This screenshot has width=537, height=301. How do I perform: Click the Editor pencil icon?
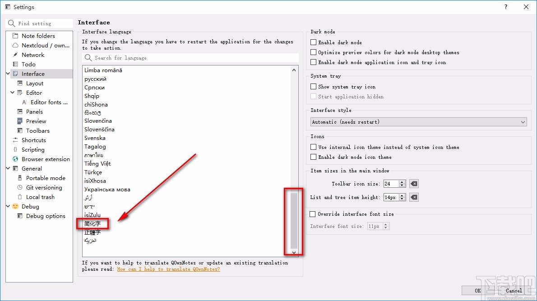(20, 93)
